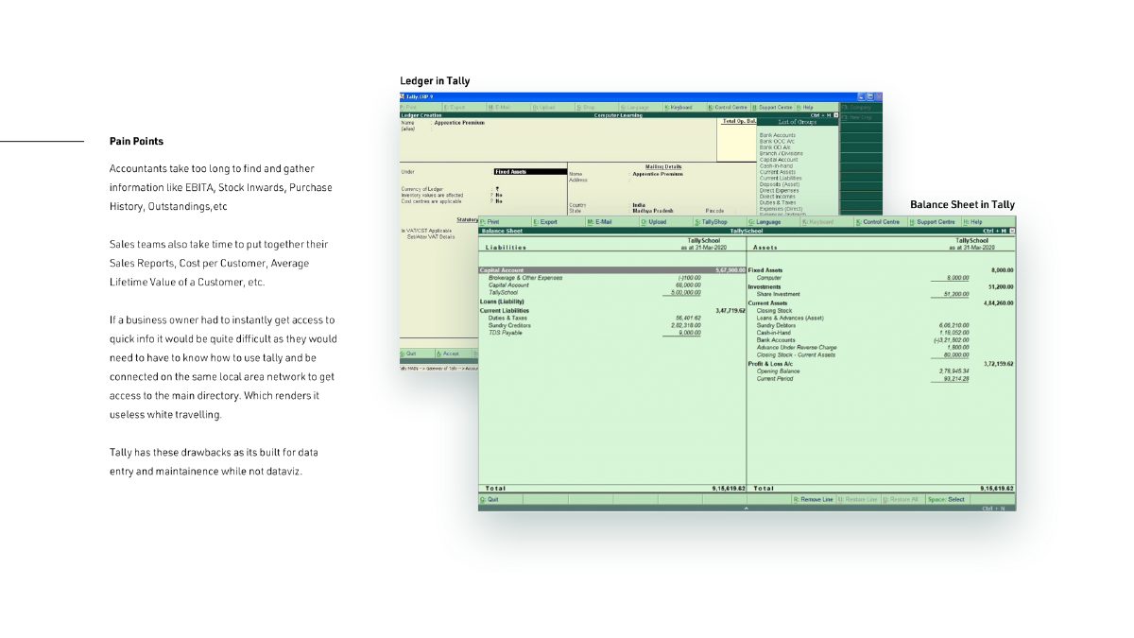Select the Duties & Taxes entry in the Balance Sheet
1134x638 pixels.
(x=506, y=318)
